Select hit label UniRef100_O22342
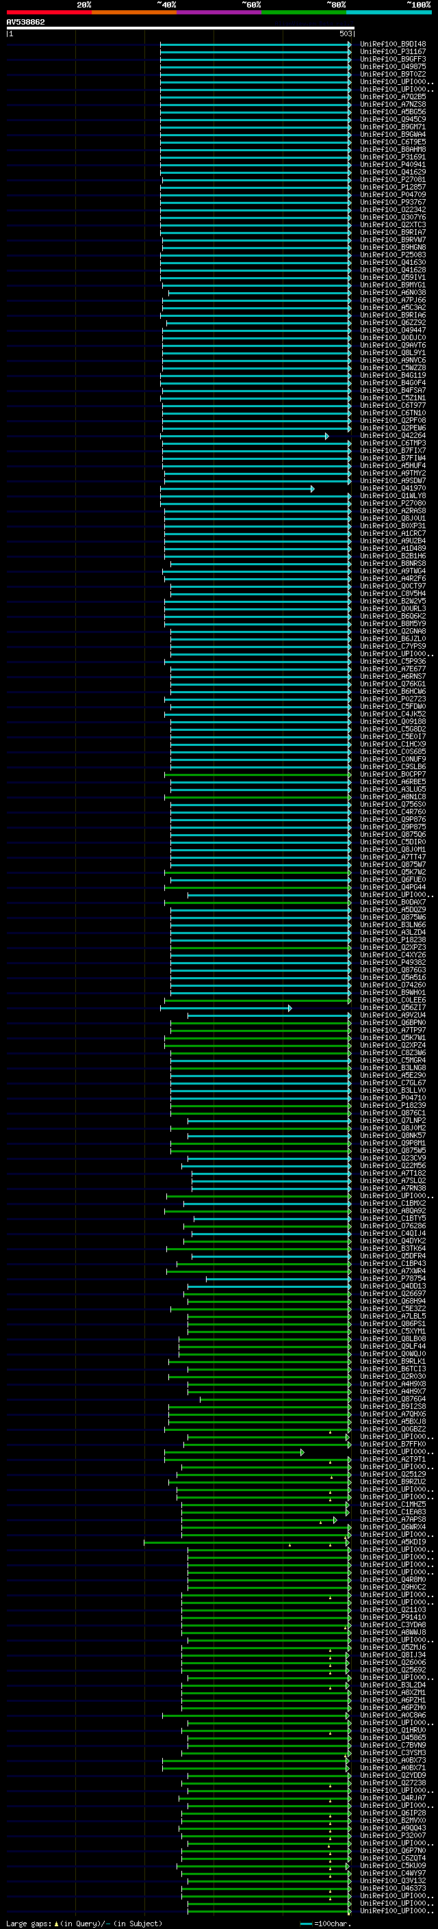 click(x=393, y=209)
